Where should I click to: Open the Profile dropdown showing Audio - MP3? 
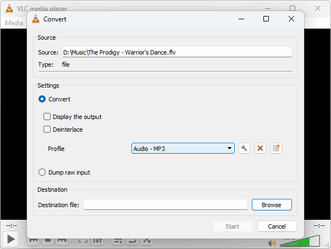click(183, 148)
